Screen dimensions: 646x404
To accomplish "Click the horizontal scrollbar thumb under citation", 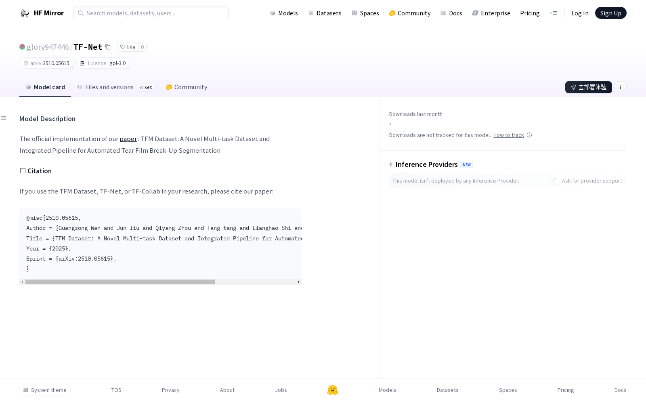I will (x=120, y=282).
